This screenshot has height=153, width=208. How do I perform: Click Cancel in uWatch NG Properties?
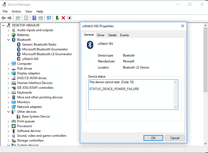[175, 138]
